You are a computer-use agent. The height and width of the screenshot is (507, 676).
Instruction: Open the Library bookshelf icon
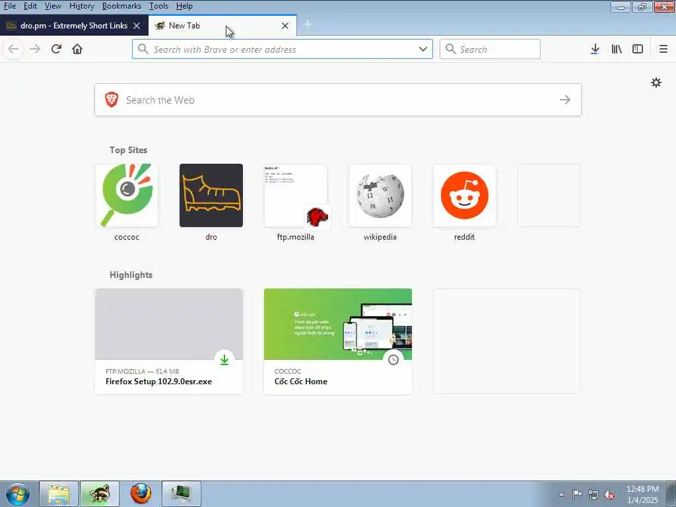pos(617,49)
